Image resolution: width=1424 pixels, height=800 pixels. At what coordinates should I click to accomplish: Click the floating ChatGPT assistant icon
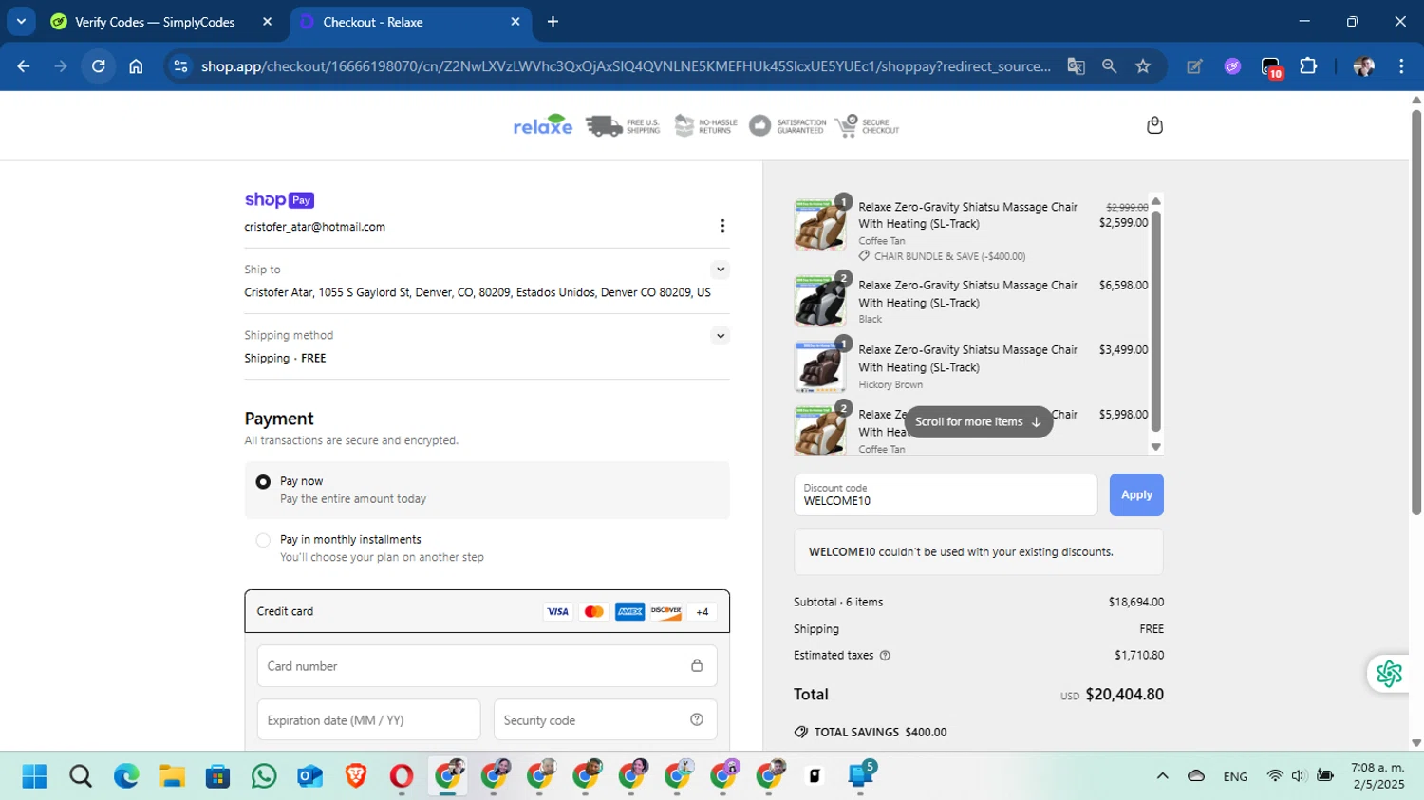[1389, 674]
